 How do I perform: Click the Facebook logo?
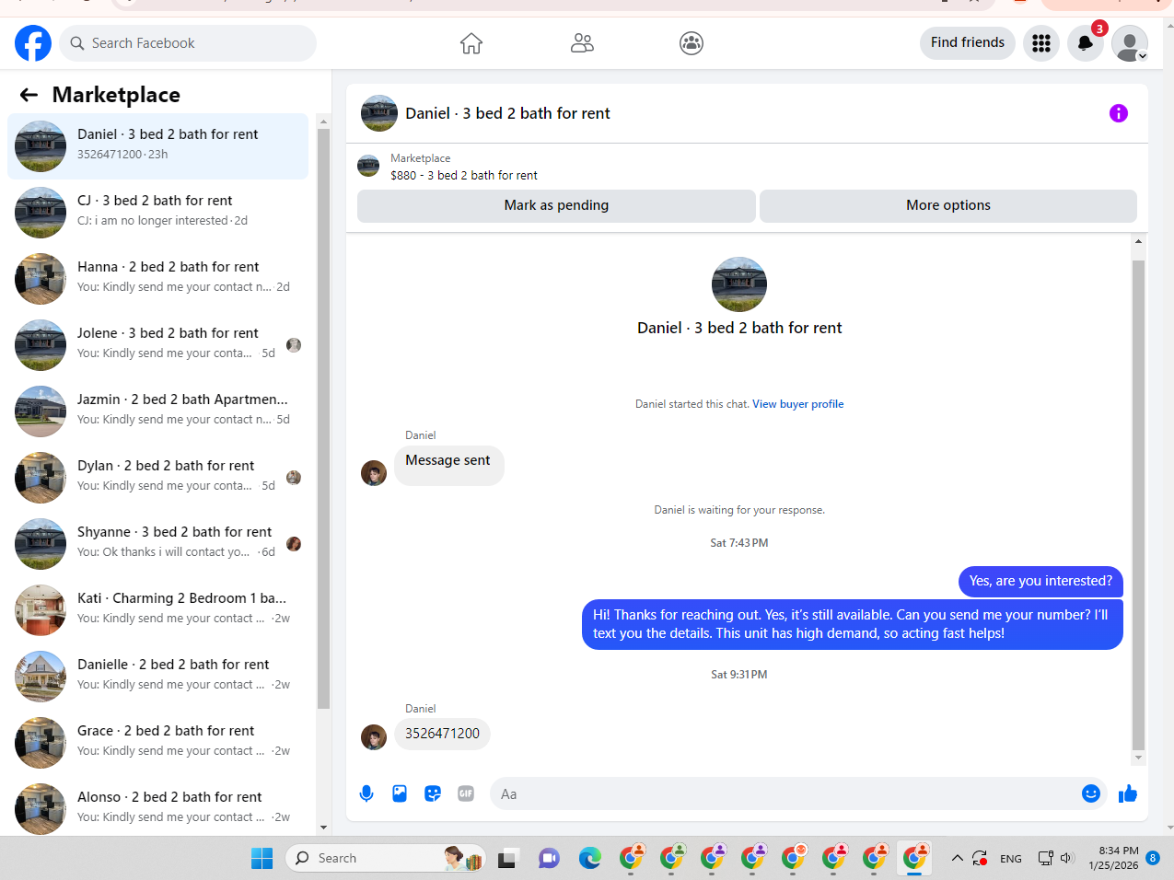(x=33, y=43)
